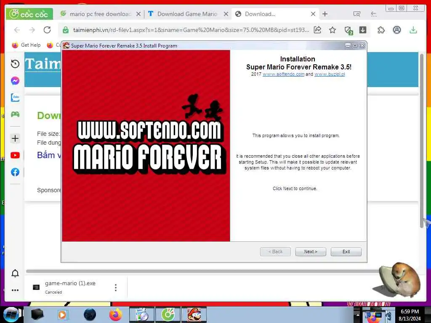Open sidebar more options ellipsis
The width and height of the screenshot is (431, 323).
point(15,290)
